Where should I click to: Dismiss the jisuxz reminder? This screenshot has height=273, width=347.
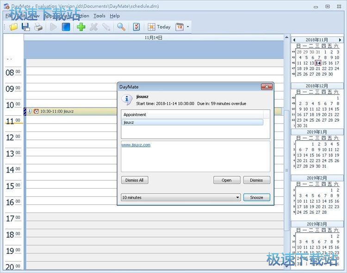pos(256,180)
